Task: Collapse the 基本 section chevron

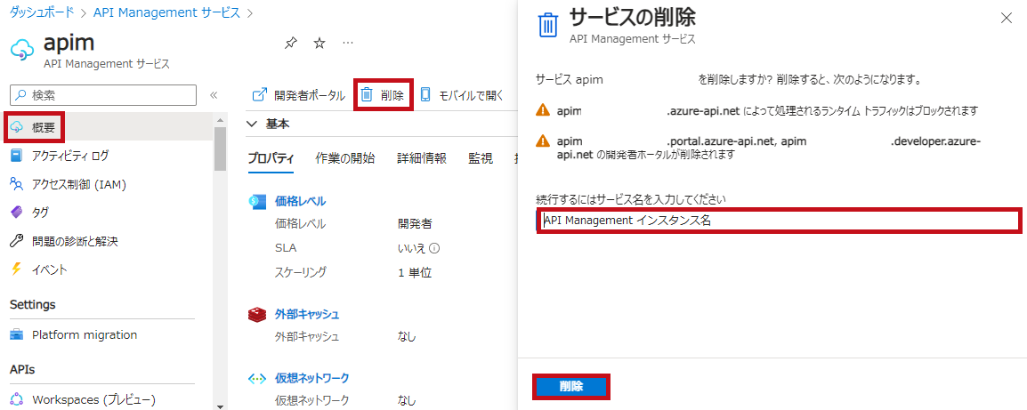Action: (x=253, y=124)
